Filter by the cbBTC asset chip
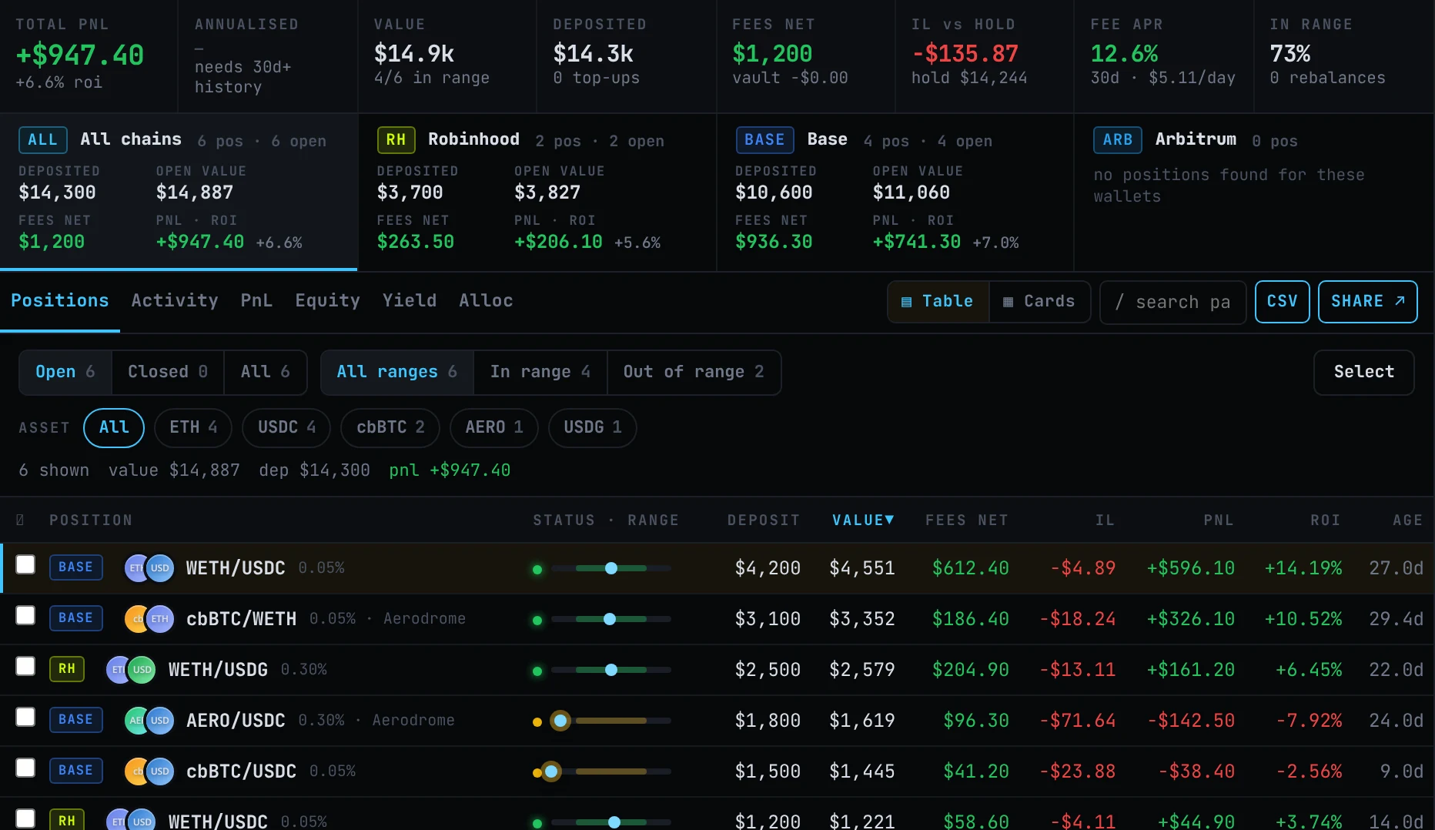 click(x=390, y=428)
